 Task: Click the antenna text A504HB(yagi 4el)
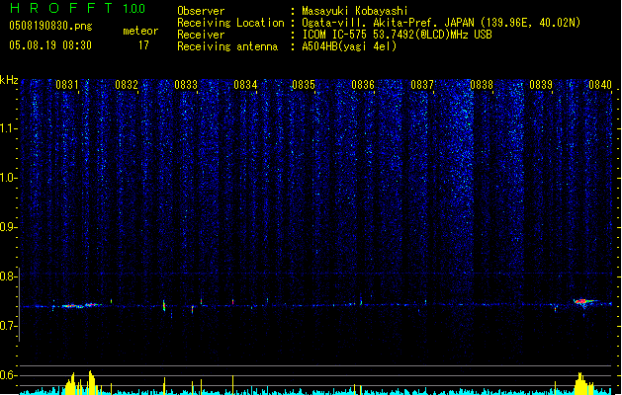click(349, 46)
